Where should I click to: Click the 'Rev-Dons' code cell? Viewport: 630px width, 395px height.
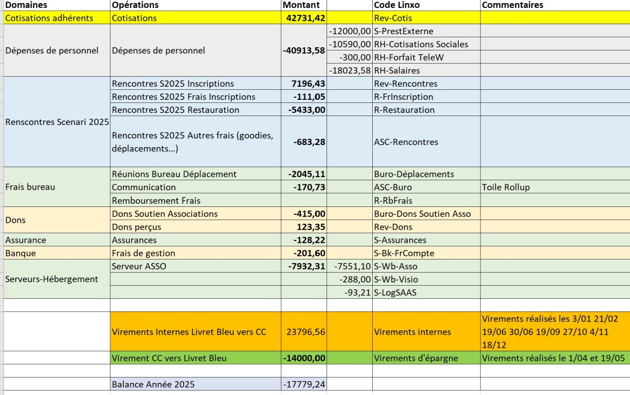click(426, 227)
